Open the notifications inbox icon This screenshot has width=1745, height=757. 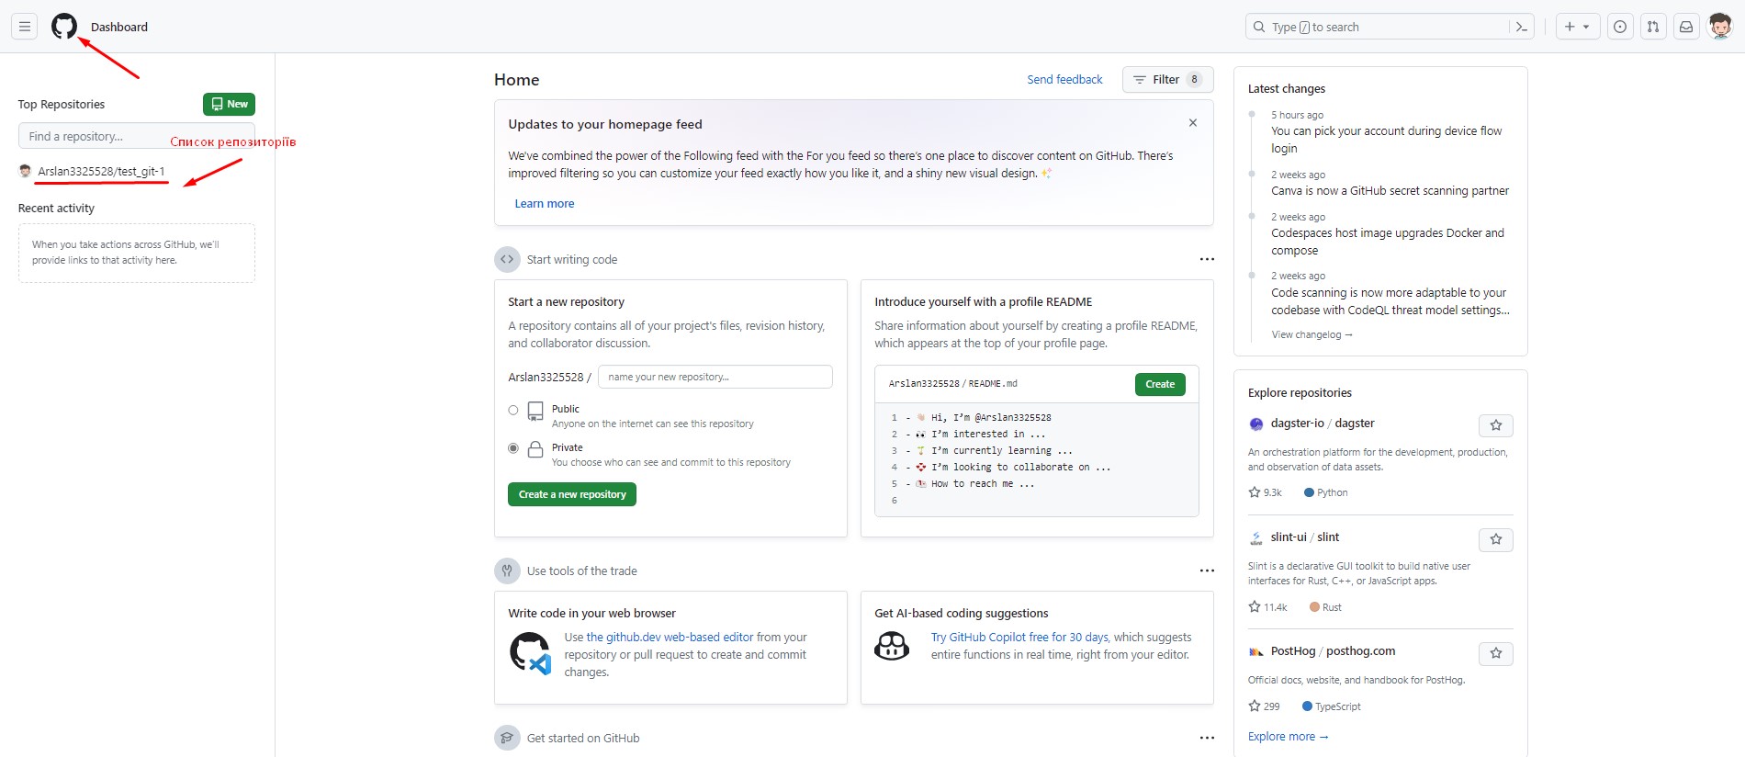pyautogui.click(x=1686, y=27)
